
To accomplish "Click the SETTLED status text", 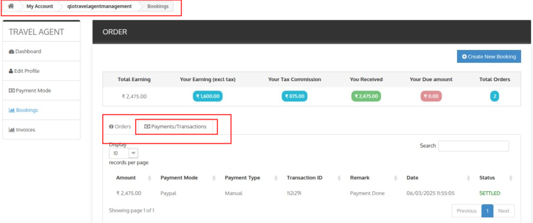I will 490,193.
